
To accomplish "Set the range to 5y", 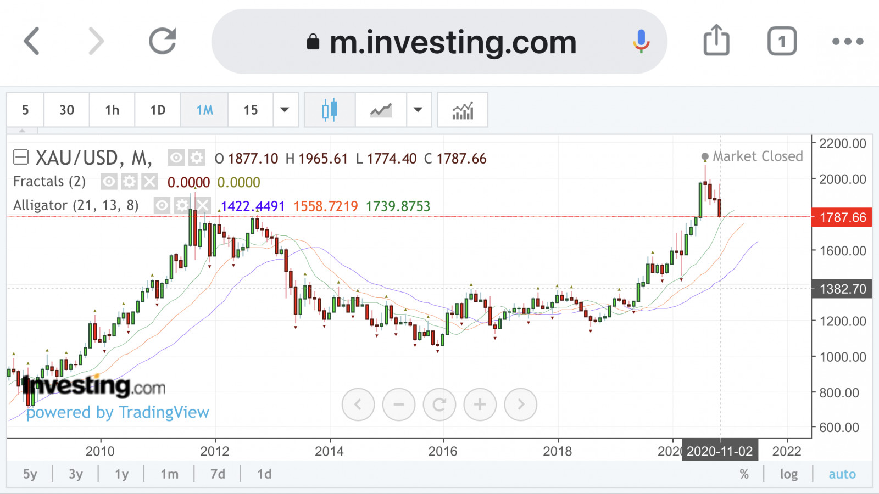I will click(x=30, y=474).
